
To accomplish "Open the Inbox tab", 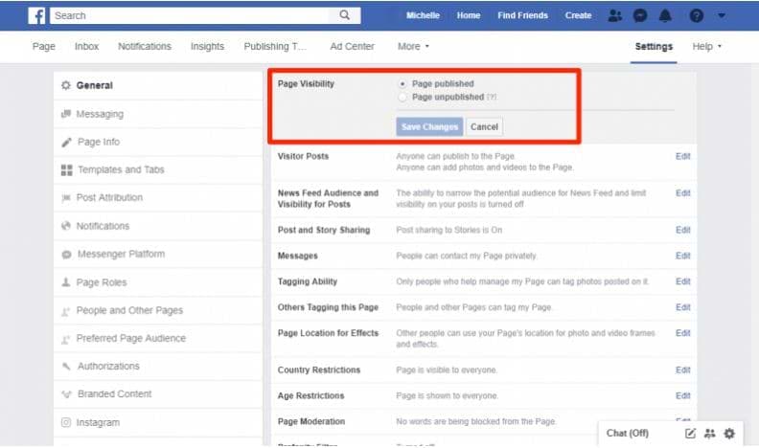I will (86, 46).
